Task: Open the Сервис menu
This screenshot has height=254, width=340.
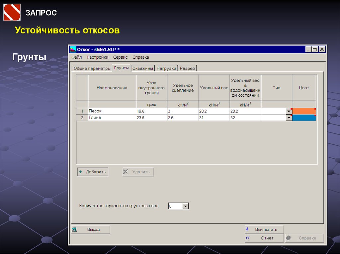Action: (120, 57)
